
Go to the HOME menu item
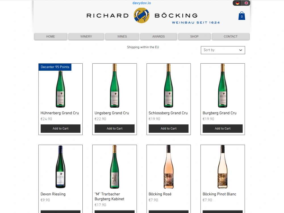pyautogui.click(x=51, y=36)
